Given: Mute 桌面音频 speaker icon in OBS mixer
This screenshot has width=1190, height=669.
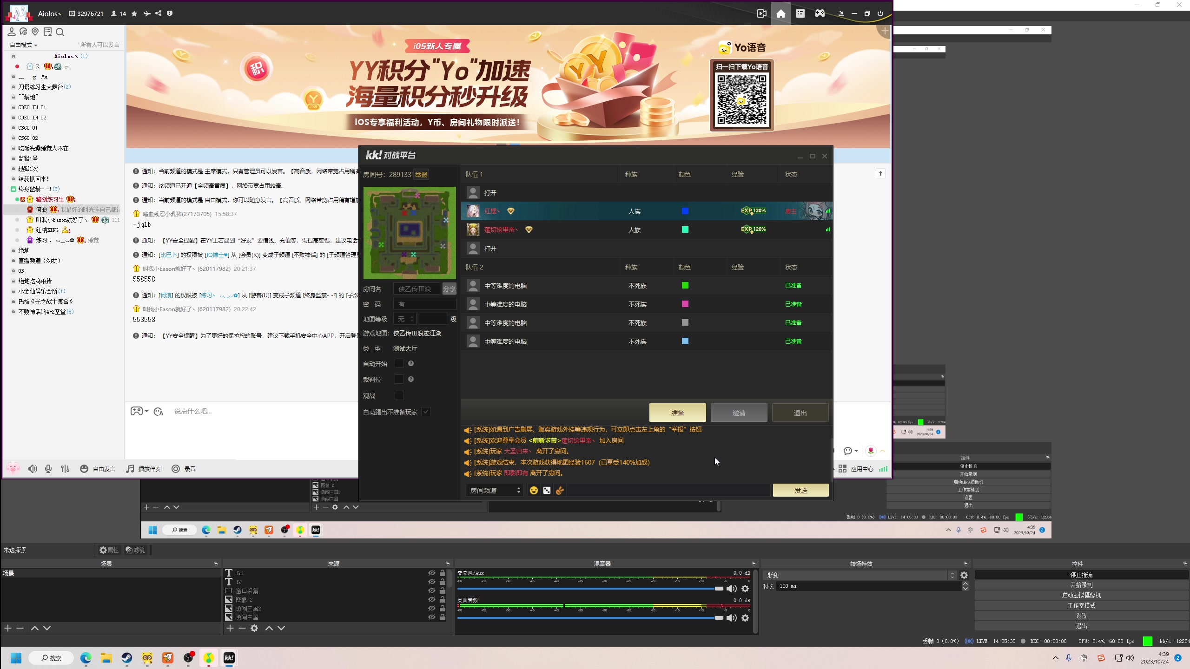Looking at the screenshot, I should [732, 618].
